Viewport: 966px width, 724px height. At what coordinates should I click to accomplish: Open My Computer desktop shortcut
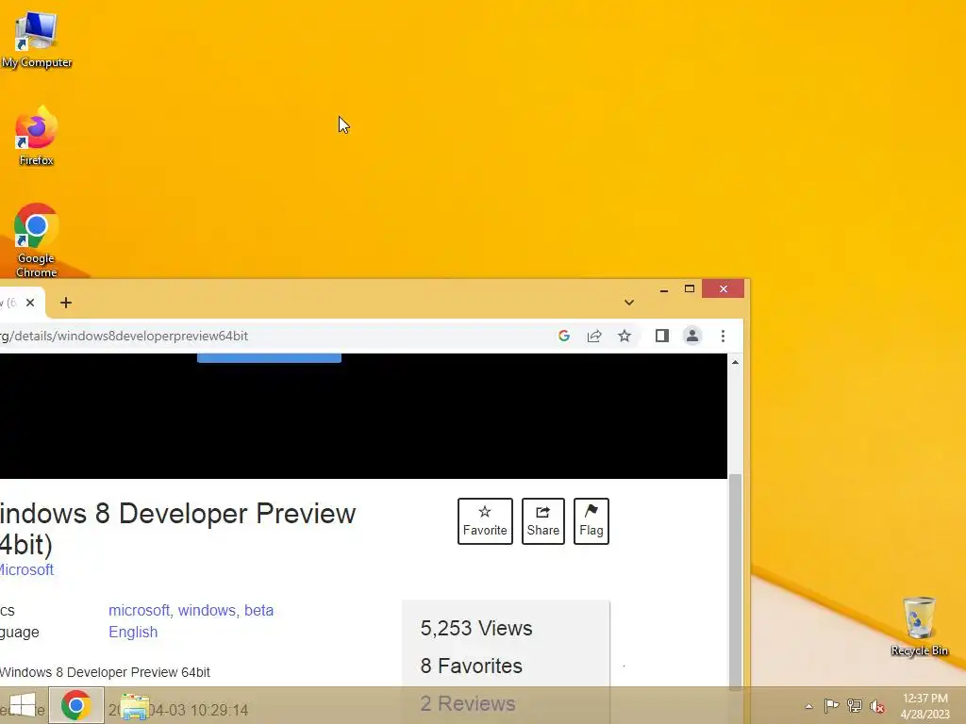[36, 40]
